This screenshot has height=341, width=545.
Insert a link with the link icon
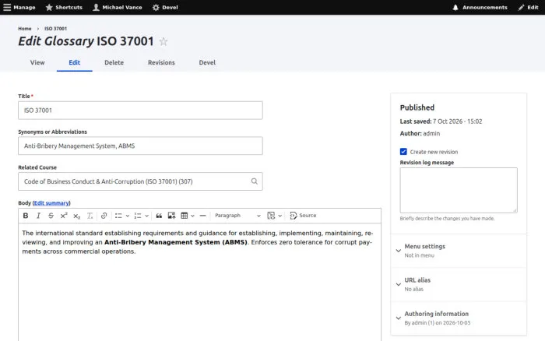(x=104, y=216)
